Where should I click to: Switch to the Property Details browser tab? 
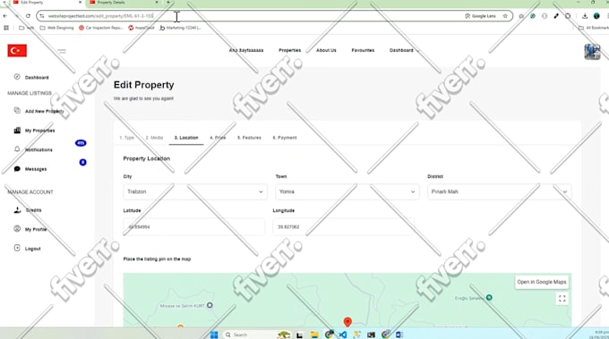pyautogui.click(x=123, y=3)
